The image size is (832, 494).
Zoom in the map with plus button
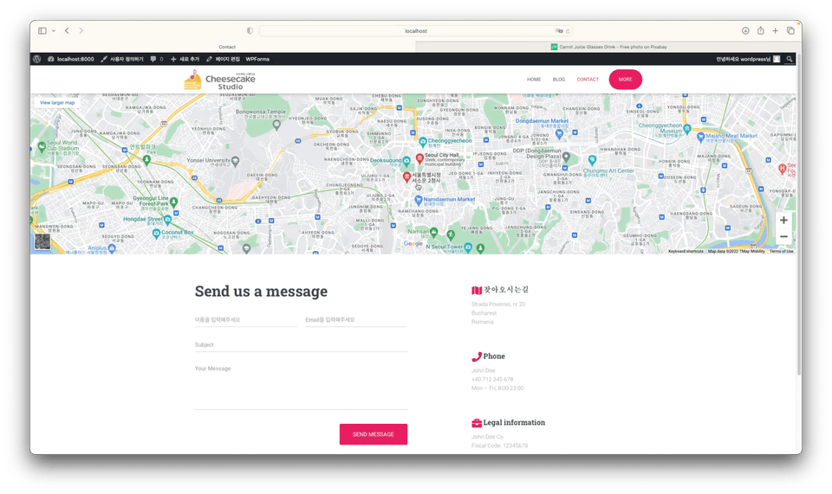tap(783, 221)
